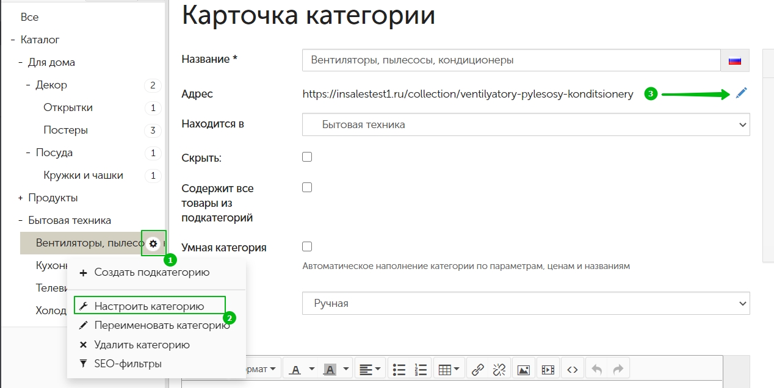Click the undo arrow in editor toolbar

click(596, 369)
